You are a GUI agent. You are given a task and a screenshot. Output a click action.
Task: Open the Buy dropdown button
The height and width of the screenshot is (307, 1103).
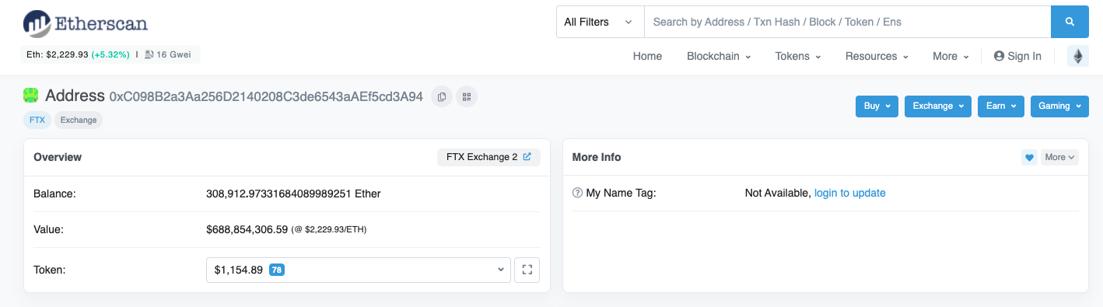877,106
